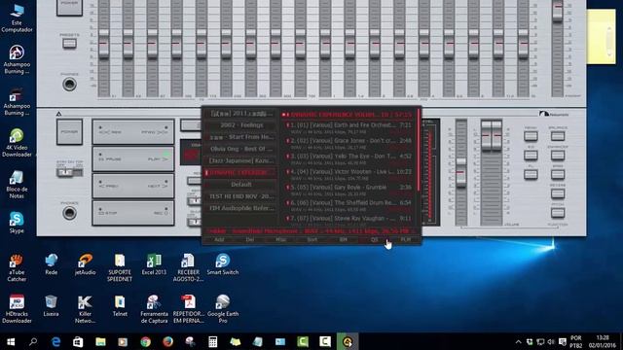
Task: Click the eject triangle icon on the deck
Action: tap(58, 114)
